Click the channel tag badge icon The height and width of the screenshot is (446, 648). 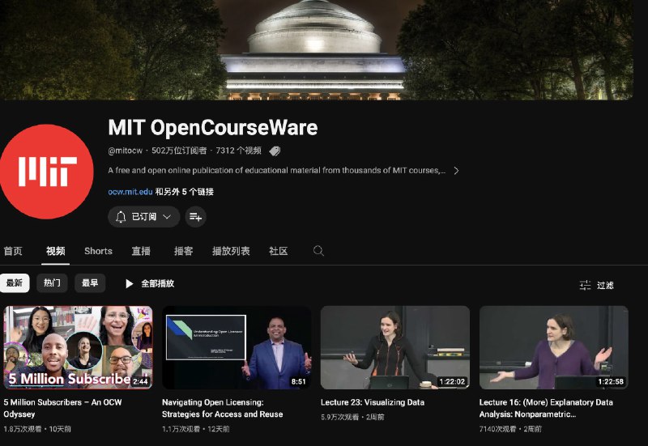pyautogui.click(x=275, y=151)
